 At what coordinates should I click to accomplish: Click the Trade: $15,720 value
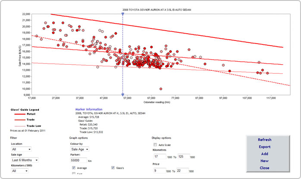(x=88, y=128)
